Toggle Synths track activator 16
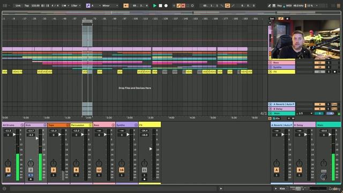Screen dimensions: 343x193 (x=122, y=170)
